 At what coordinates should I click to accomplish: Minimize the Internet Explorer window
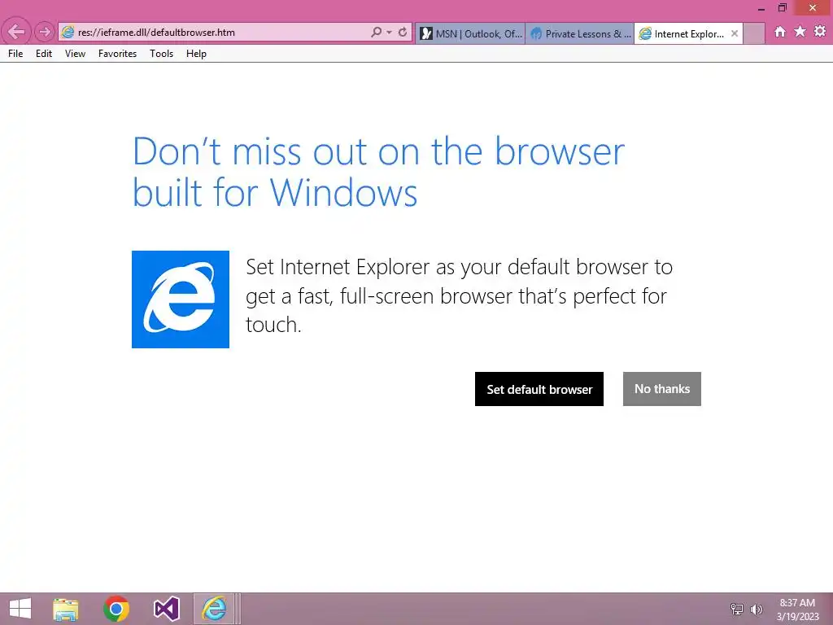click(x=761, y=8)
